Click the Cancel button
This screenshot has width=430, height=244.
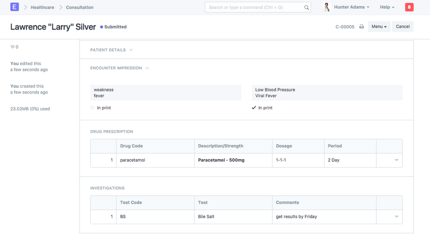click(403, 27)
